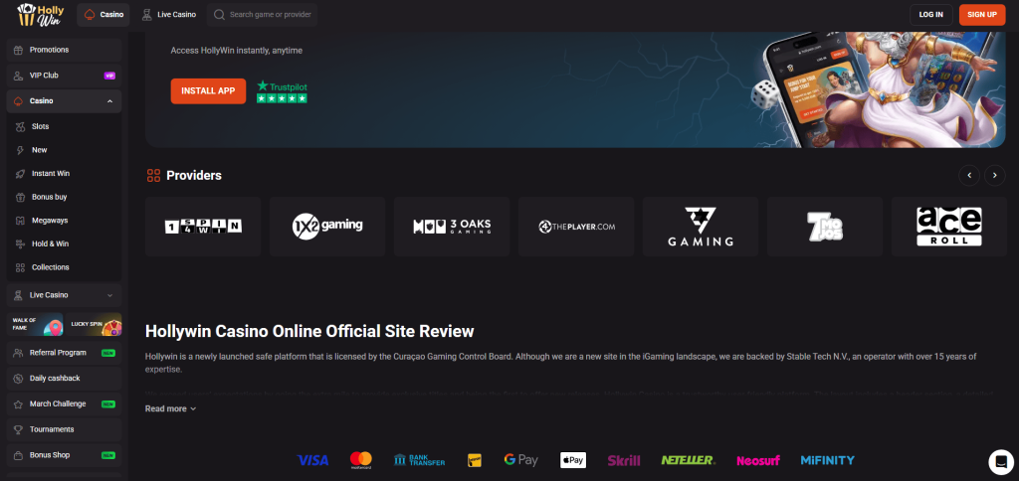Open the 1spin4win provider tile
The width and height of the screenshot is (1019, 481).
pos(203,227)
